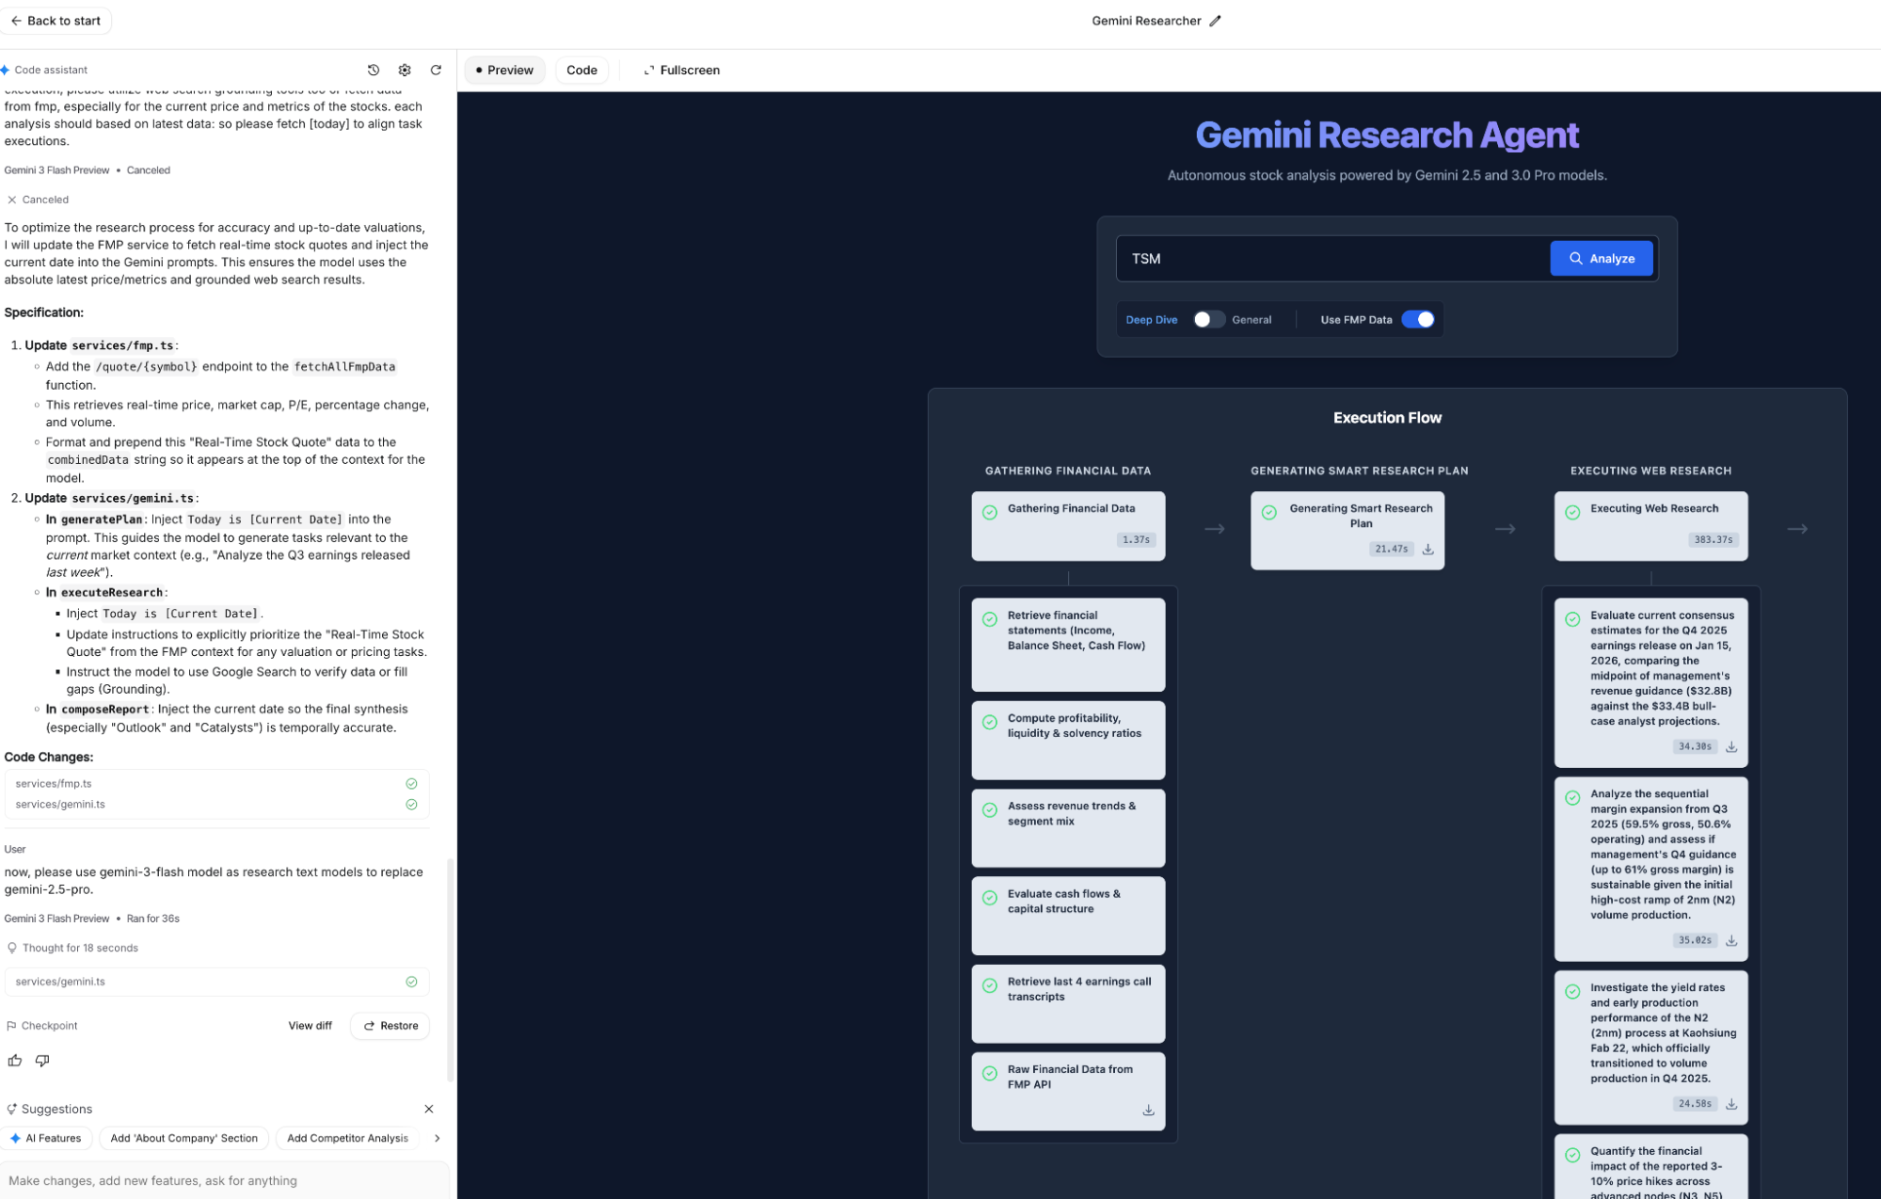Toggle Deep Dive / General switch
Image resolution: width=1881 pixels, height=1199 pixels.
pyautogui.click(x=1208, y=320)
